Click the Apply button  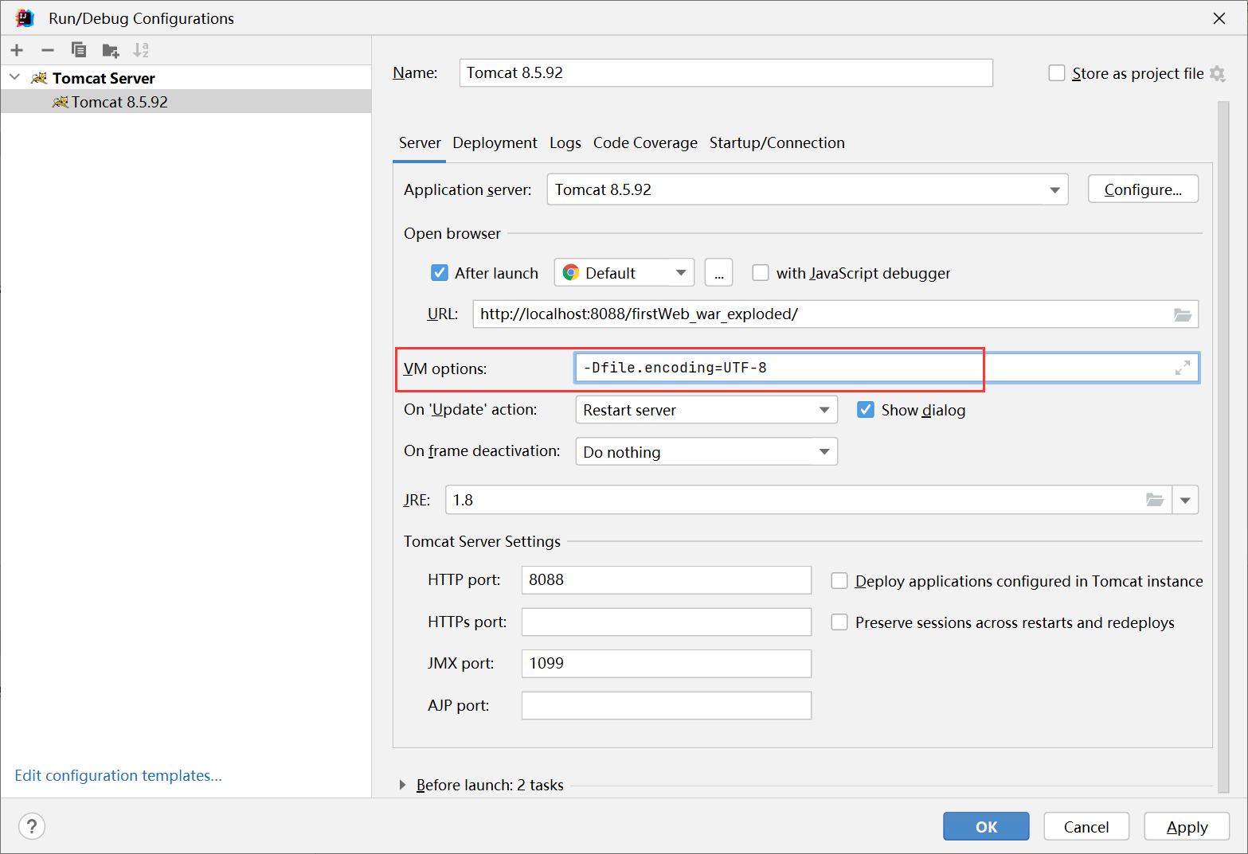pyautogui.click(x=1187, y=826)
